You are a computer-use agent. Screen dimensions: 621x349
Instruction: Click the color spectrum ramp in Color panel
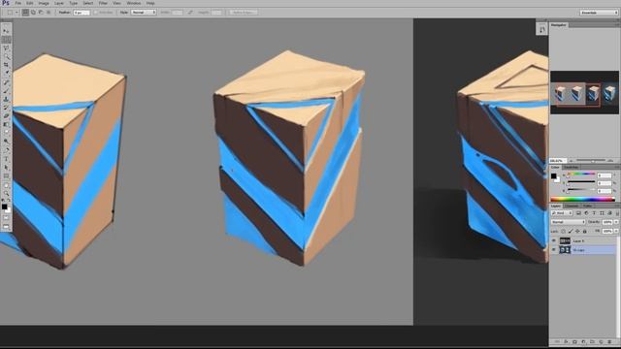coord(582,199)
